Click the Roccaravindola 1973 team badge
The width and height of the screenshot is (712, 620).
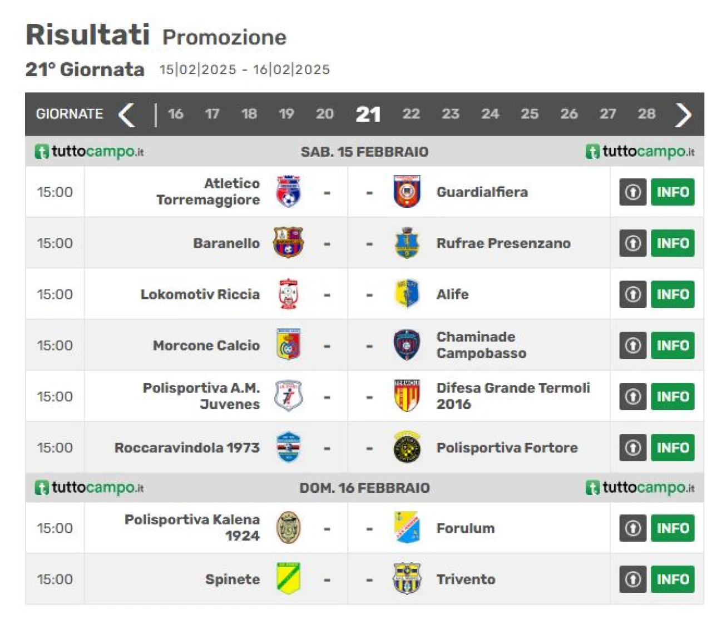point(288,447)
